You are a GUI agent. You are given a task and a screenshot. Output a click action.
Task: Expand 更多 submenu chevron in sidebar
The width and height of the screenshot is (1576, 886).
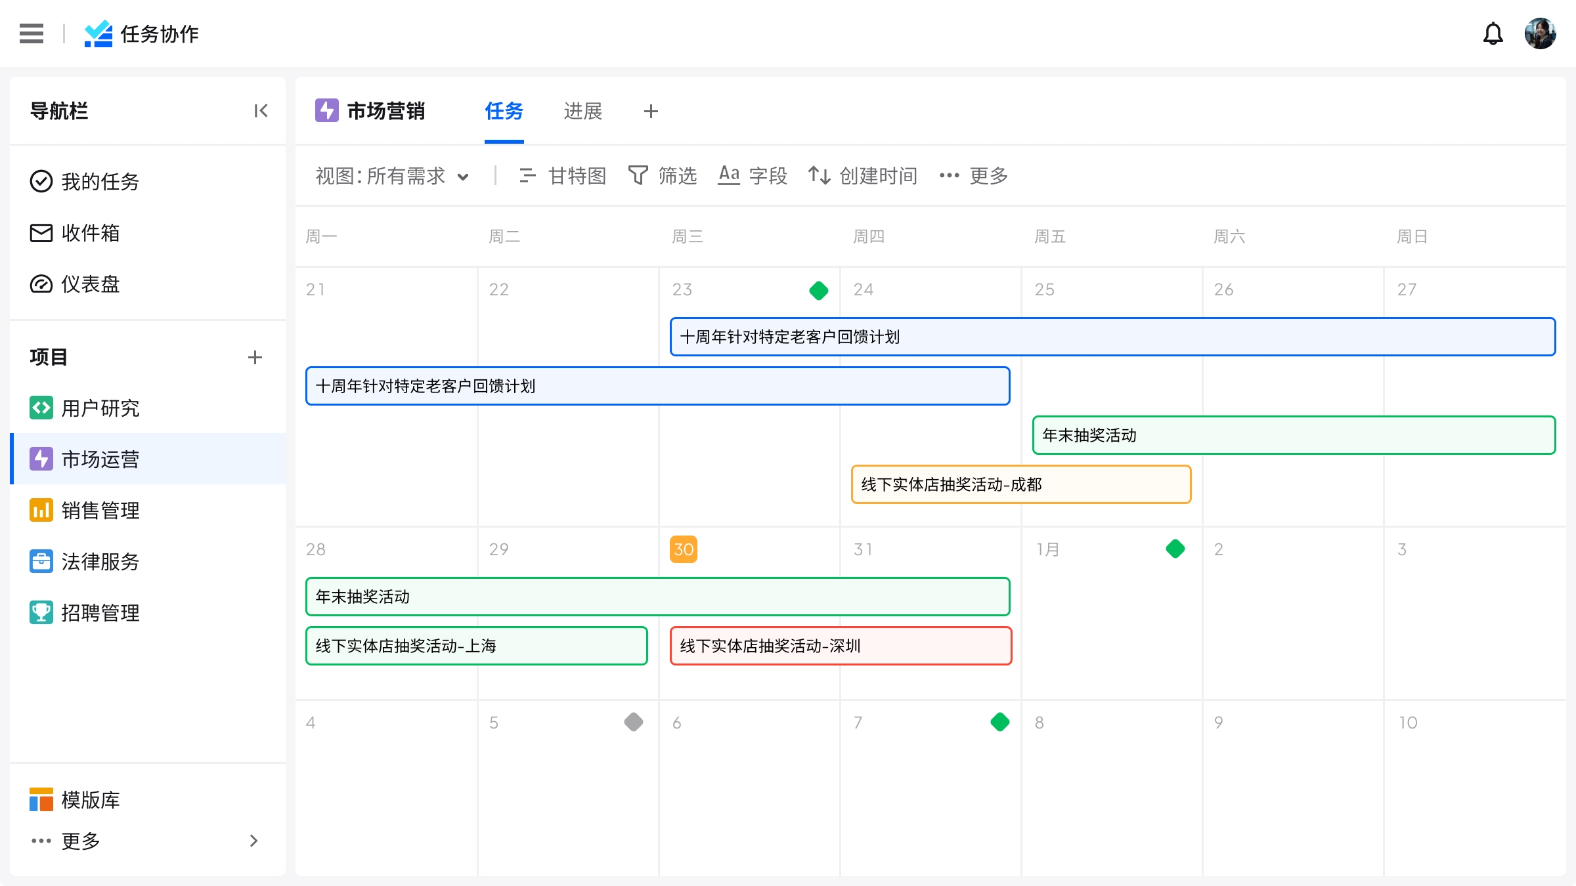[x=254, y=841]
